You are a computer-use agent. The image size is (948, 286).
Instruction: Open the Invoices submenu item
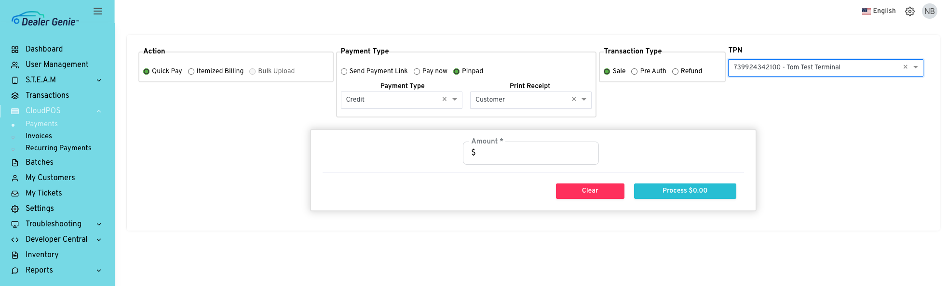(x=39, y=136)
